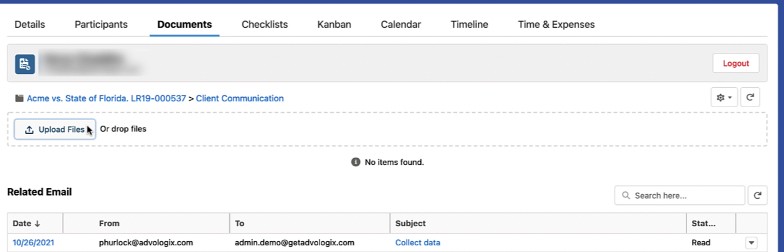Screen dimensions: 784x252
Task: Open the Participants tab
Action: [101, 25]
